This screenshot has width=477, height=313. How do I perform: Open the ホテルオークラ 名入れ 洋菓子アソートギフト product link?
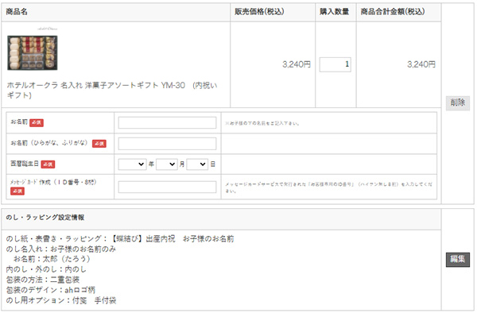[112, 91]
